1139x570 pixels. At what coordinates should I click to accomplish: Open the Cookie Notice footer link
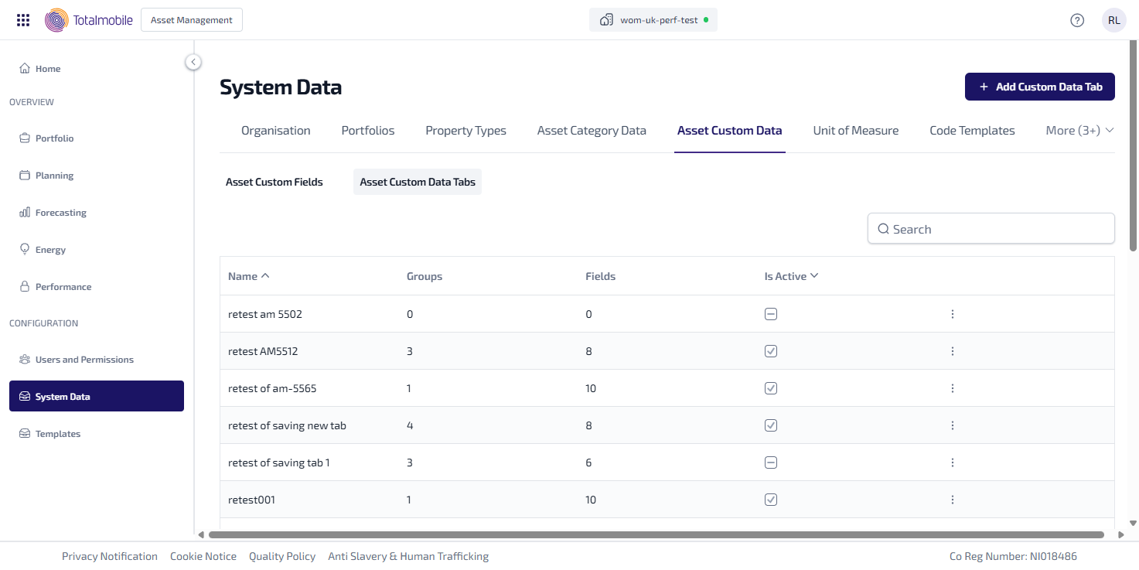point(203,556)
